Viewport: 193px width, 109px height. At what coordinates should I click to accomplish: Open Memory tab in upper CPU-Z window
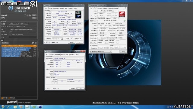pos(62,8)
